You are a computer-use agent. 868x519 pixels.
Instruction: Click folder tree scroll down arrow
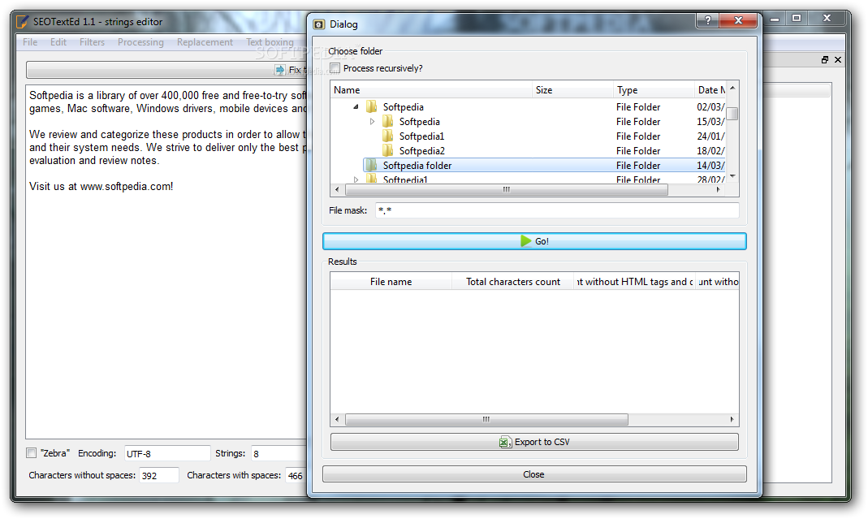pos(732,176)
